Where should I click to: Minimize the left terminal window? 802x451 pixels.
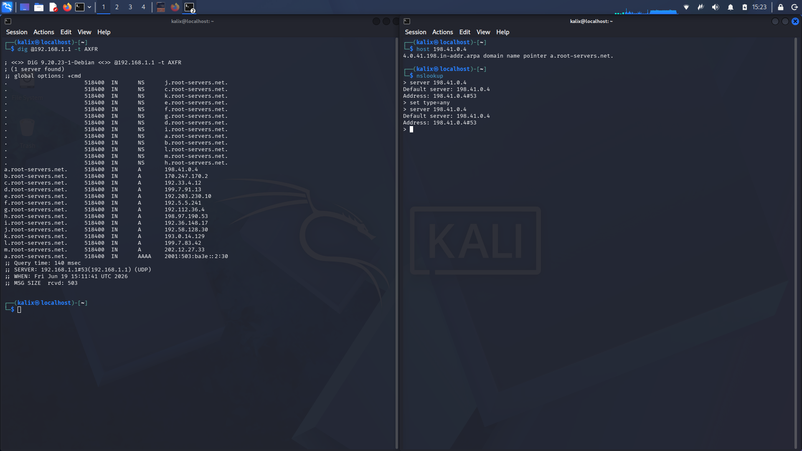click(376, 21)
